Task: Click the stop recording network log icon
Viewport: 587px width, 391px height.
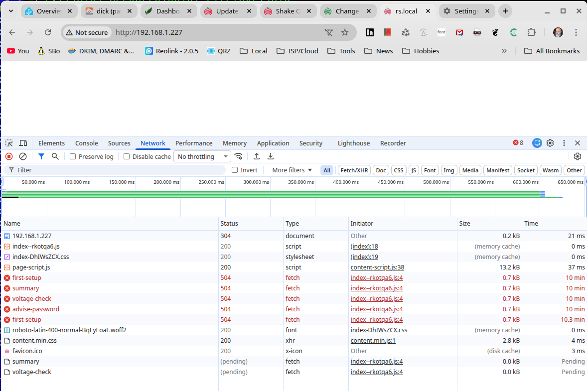Action: pyautogui.click(x=9, y=156)
